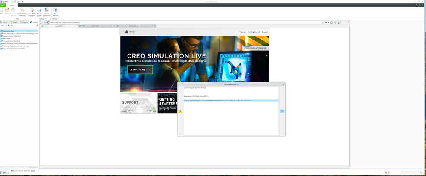The height and width of the screenshot is (176, 426).
Task: Open the Creo 6 | PTC tab dropdown arrow
Action: pyautogui.click(x=77, y=26)
